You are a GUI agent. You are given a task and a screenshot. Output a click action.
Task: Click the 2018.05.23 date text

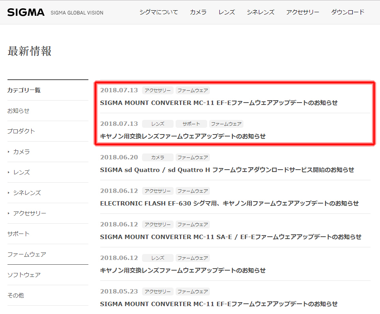119,291
